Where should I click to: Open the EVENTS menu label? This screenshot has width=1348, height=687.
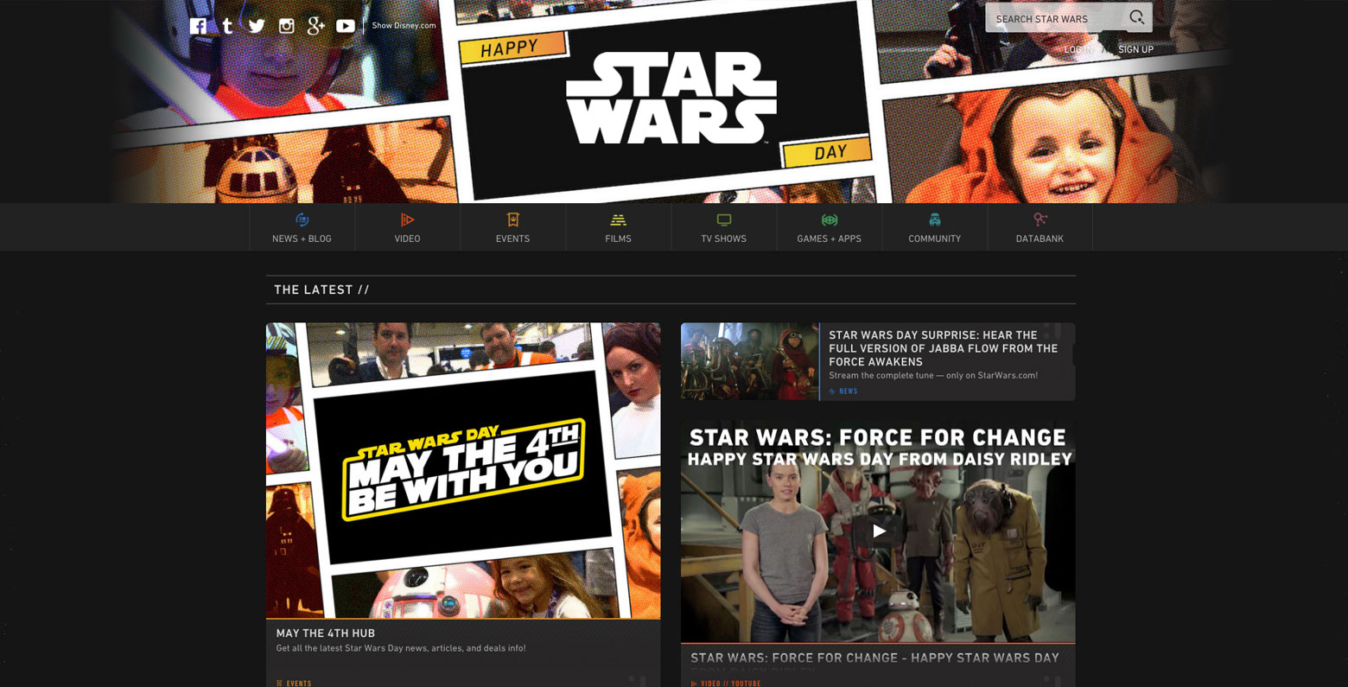[x=512, y=239]
